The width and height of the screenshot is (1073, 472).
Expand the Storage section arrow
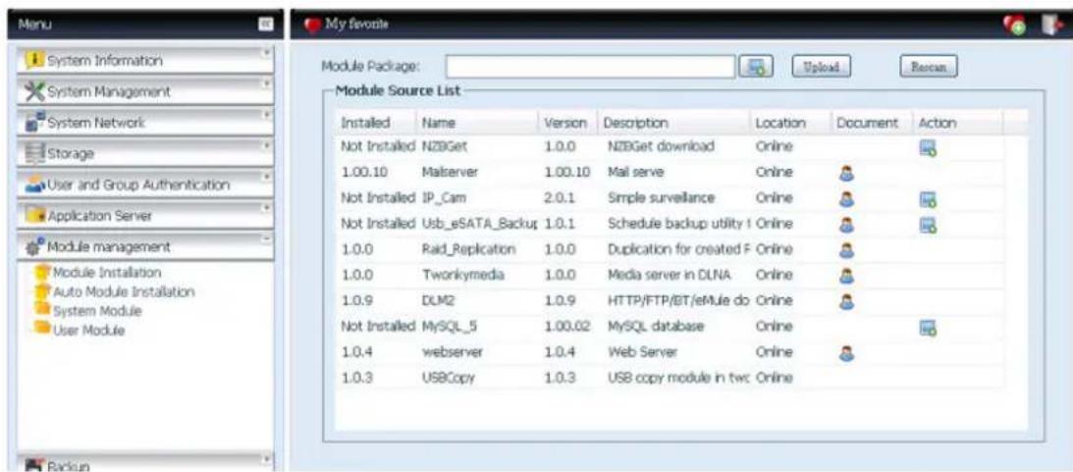pos(268,145)
